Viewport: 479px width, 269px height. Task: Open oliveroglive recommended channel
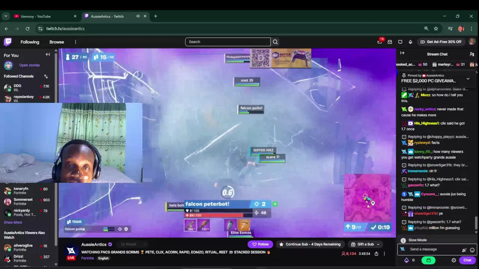(x=27, y=248)
